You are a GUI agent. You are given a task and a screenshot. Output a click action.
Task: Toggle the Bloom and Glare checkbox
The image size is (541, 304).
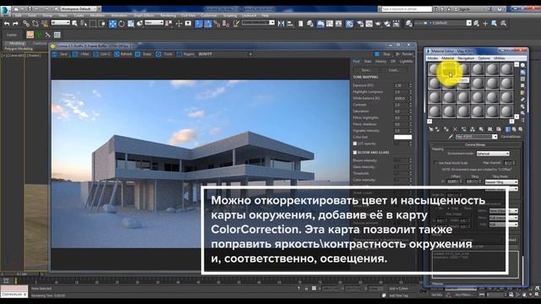[355, 152]
